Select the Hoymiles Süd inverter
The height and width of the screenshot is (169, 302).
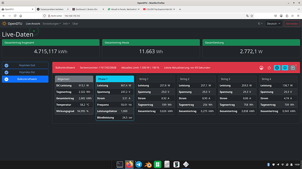(25, 65)
